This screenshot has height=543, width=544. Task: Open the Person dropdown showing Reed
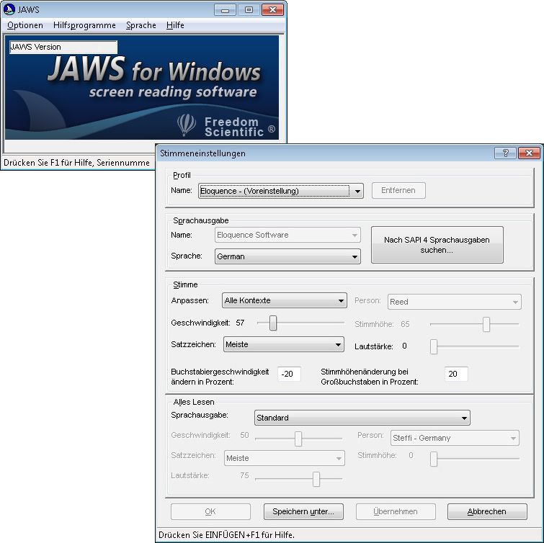(x=455, y=302)
